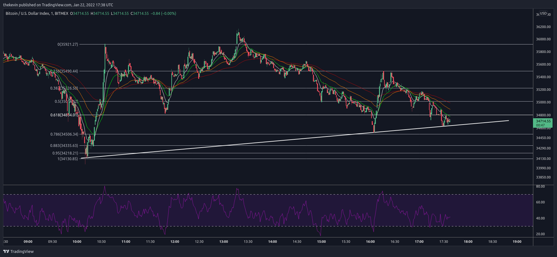Click 34290.00 on the price axis
This screenshot has height=257, width=557.
(x=543, y=148)
